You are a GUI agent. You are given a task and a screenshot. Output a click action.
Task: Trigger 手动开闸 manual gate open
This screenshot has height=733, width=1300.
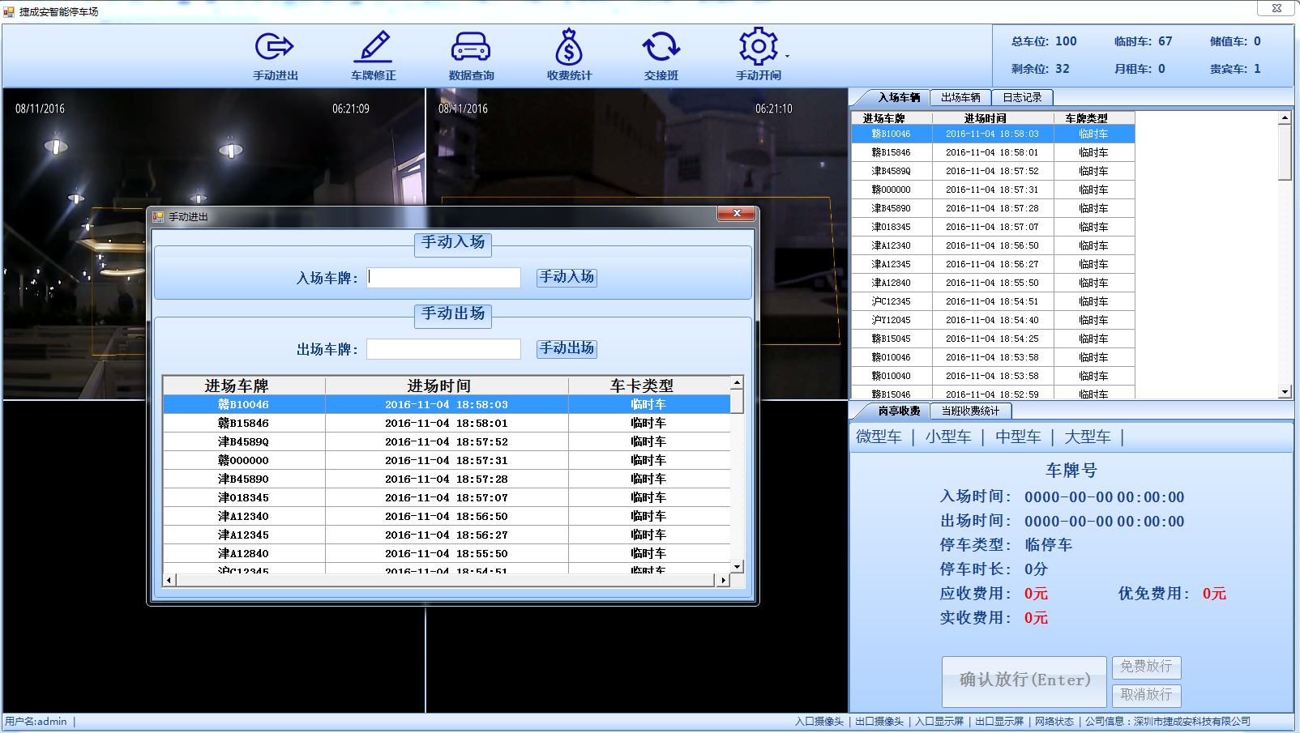(758, 55)
